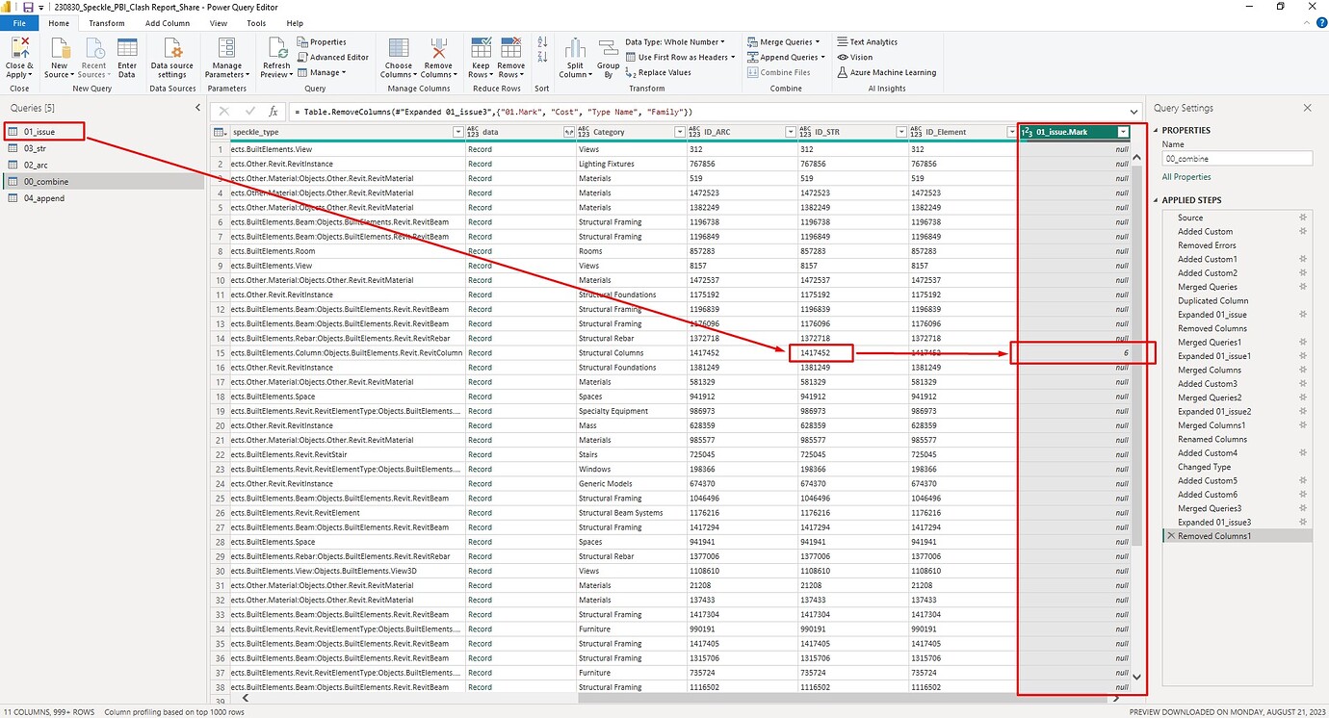Viewport: 1329px width, 718px height.
Task: Open gear settings for Merged Queries3 step
Action: point(1302,508)
